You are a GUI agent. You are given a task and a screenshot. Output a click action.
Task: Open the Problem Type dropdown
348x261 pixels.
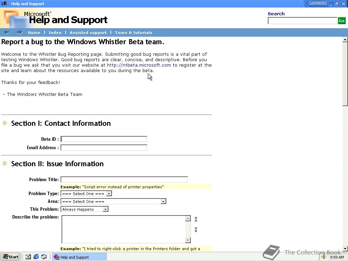pos(86,193)
